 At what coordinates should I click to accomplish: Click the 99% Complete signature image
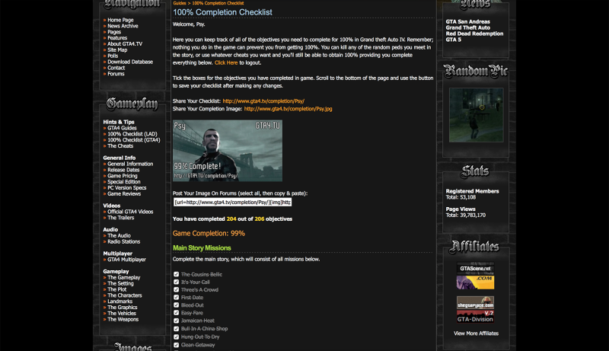tap(228, 150)
